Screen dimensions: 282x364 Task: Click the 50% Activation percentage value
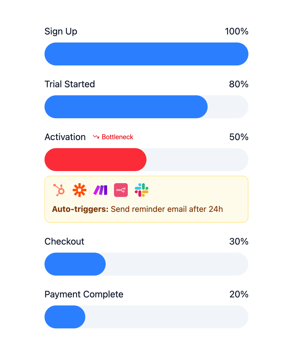pos(239,137)
